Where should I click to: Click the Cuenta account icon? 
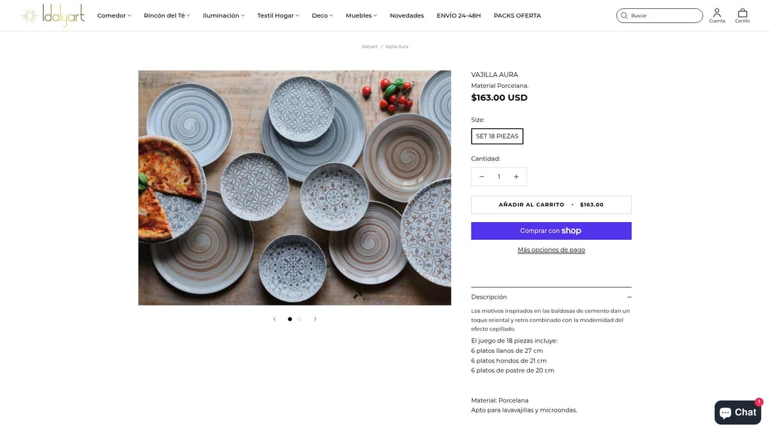(x=717, y=14)
